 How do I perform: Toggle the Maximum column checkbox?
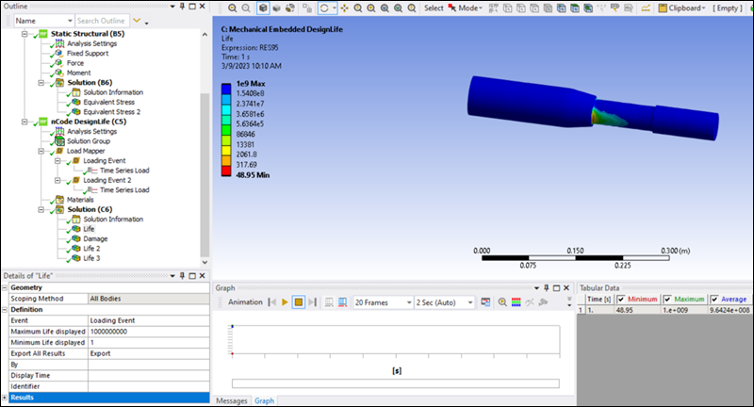(x=669, y=300)
